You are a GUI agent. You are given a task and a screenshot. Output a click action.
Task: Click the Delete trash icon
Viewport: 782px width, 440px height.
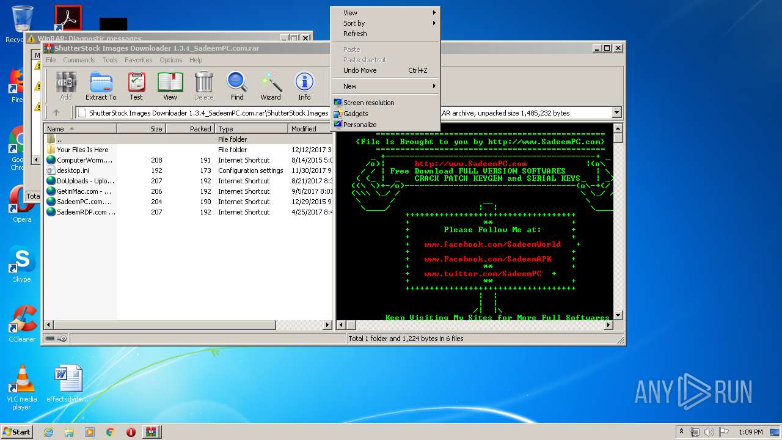coord(203,86)
